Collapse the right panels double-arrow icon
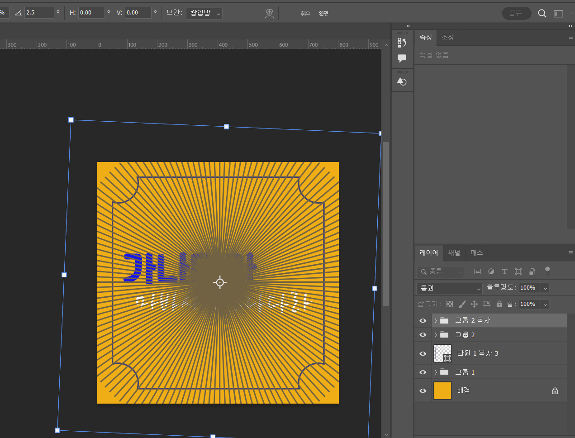575x438 pixels. 570,26
